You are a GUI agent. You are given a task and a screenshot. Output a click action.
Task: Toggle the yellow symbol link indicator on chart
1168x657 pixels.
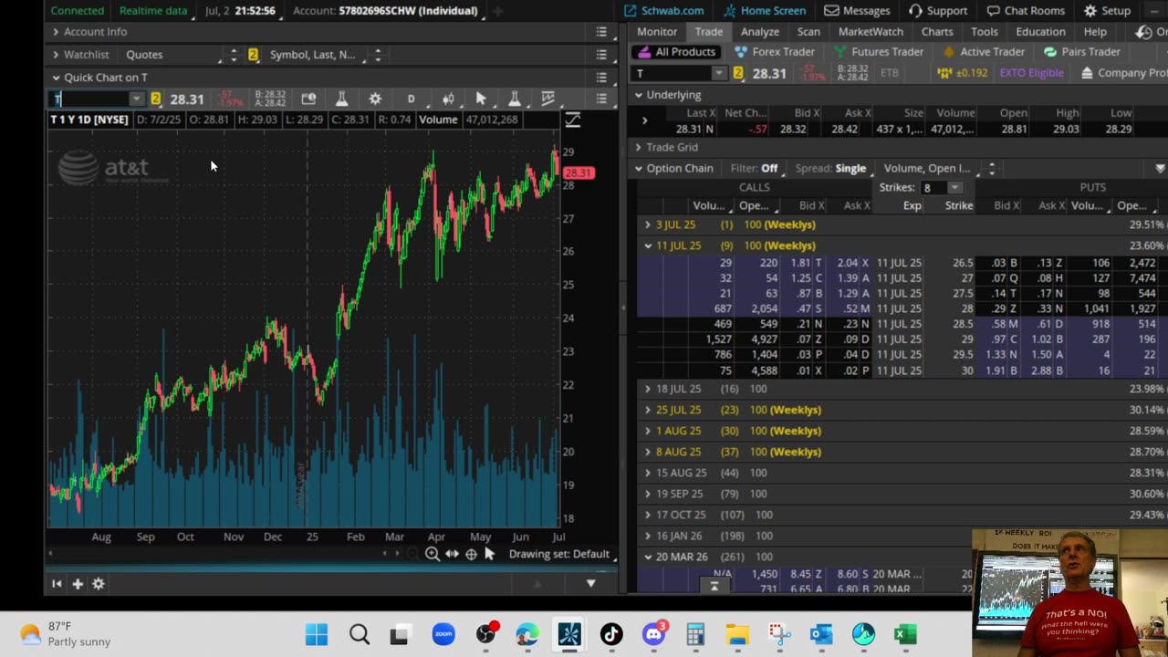click(155, 99)
